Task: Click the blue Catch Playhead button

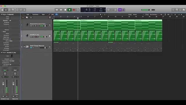Action: 57,15
